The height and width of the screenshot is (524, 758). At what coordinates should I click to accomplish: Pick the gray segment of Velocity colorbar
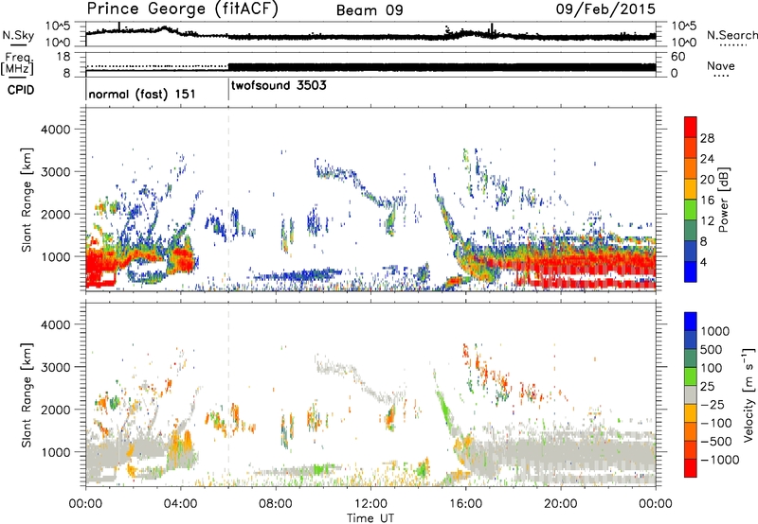point(691,395)
